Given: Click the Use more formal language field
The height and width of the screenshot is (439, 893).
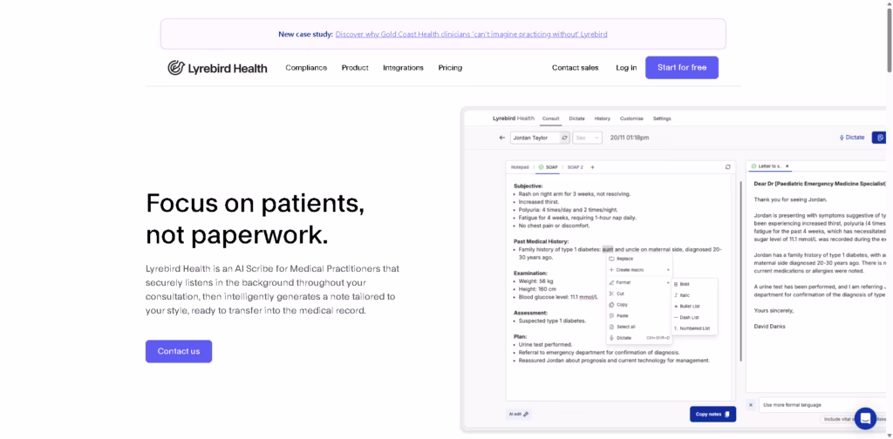Looking at the screenshot, I should coord(802,404).
